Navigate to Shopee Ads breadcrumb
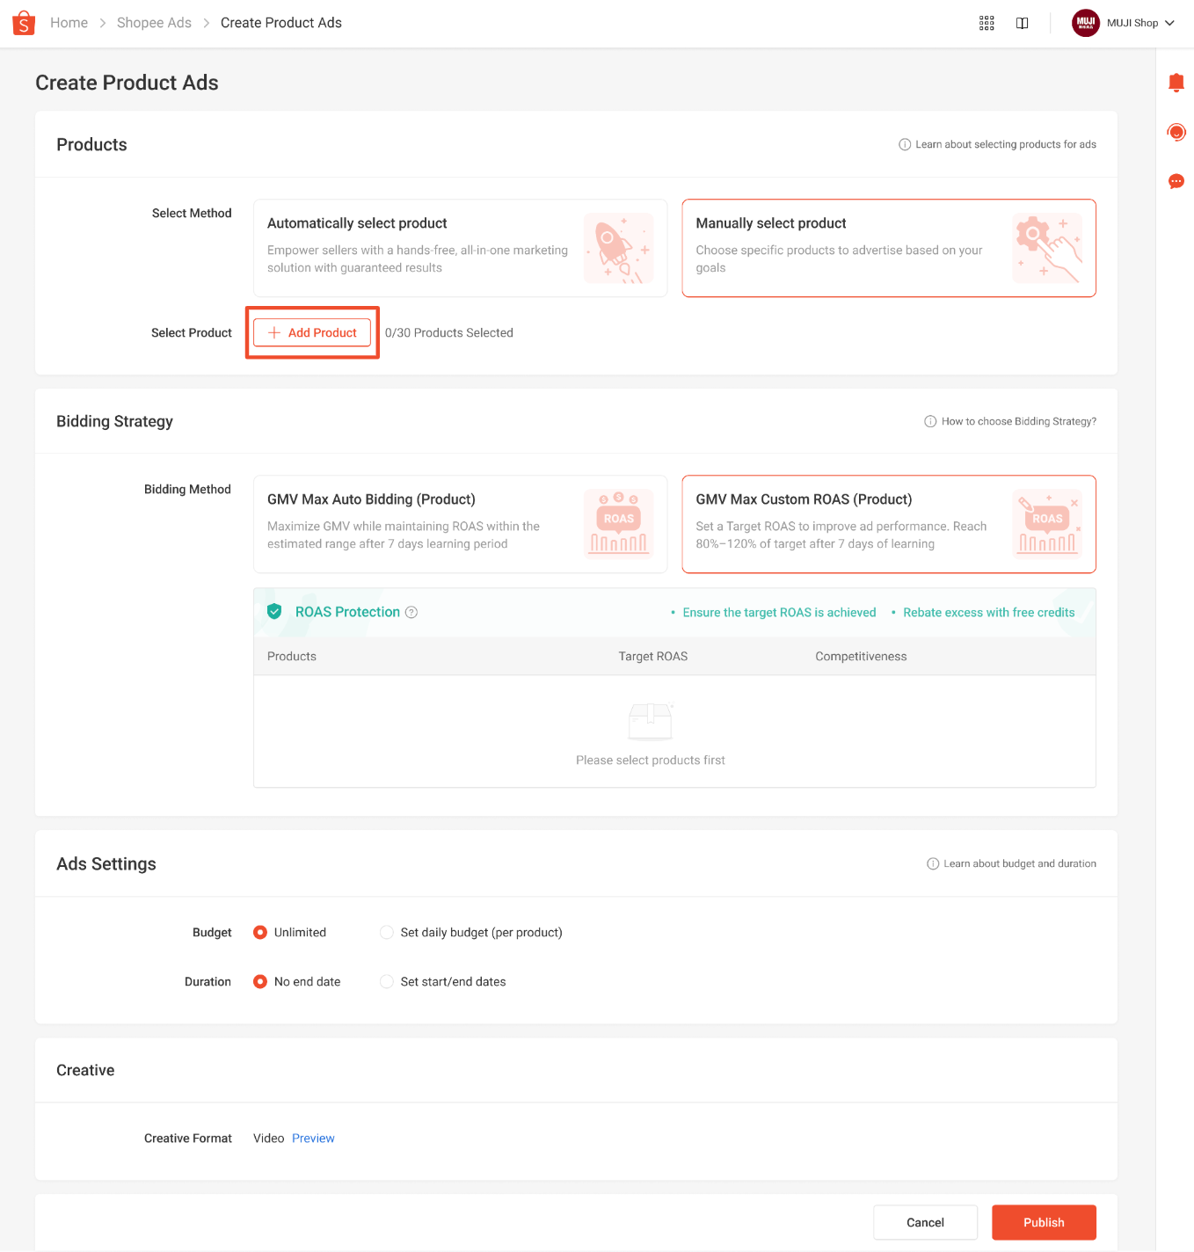The height and width of the screenshot is (1252, 1194). tap(154, 23)
